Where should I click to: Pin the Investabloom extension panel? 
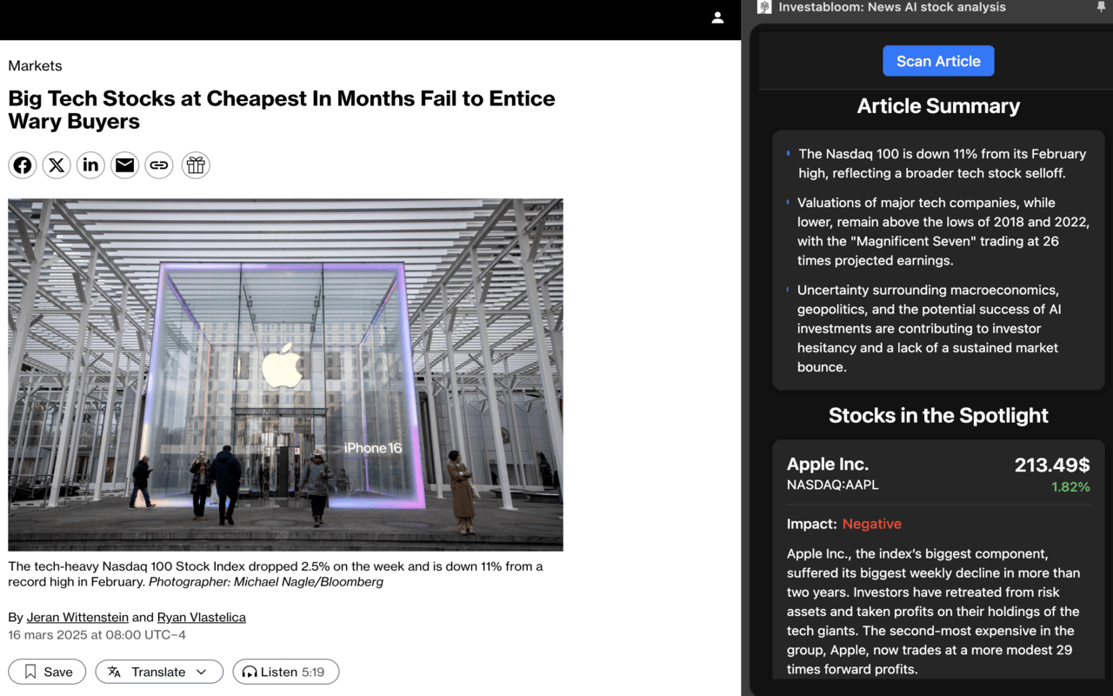[x=1101, y=7]
